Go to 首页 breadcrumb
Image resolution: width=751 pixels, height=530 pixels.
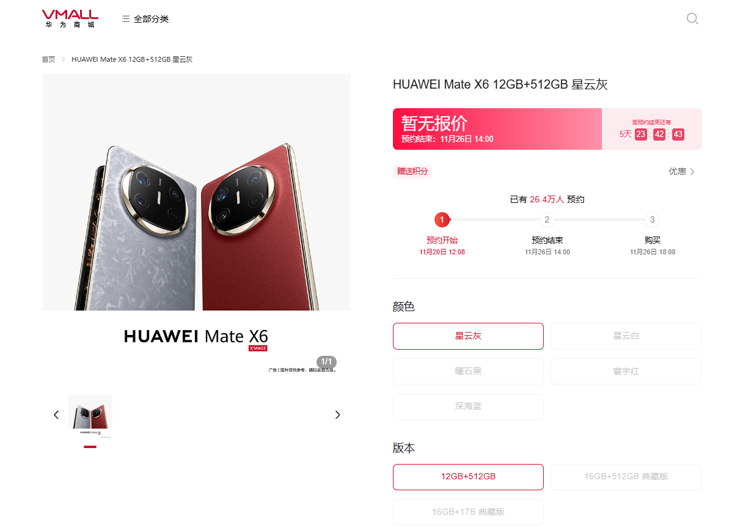click(x=48, y=59)
